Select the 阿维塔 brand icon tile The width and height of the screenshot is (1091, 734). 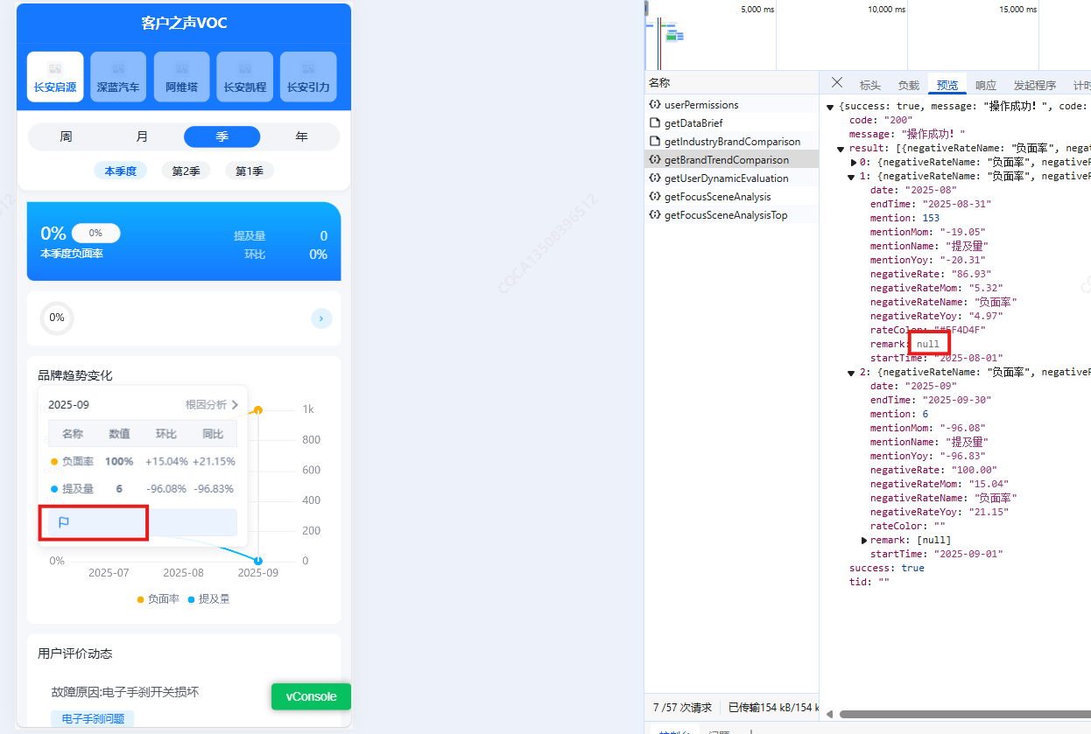click(181, 77)
